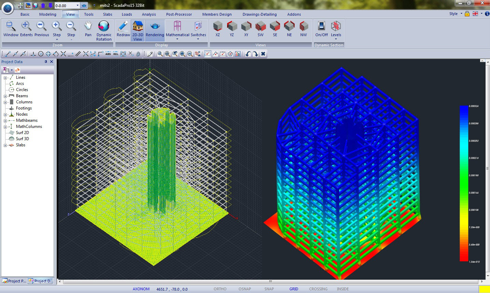This screenshot has width=490, height=293.
Task: Open the Post-Processor ribbon tab
Action: point(179,14)
